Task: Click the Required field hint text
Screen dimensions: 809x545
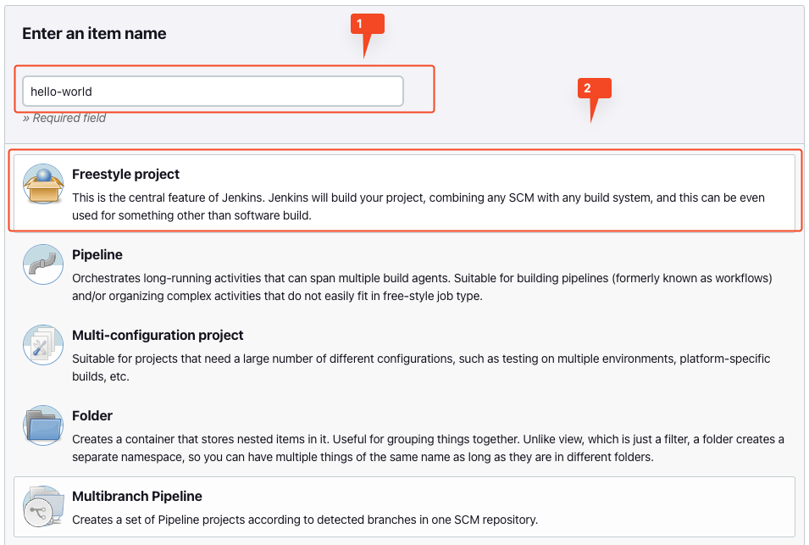Action: [64, 118]
